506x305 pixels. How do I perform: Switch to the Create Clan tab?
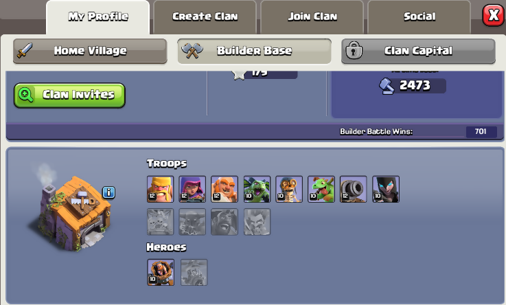[x=205, y=16]
